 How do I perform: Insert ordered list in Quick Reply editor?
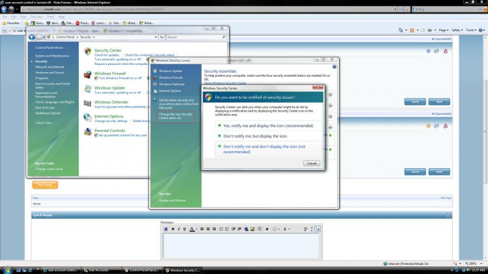pos(221,229)
